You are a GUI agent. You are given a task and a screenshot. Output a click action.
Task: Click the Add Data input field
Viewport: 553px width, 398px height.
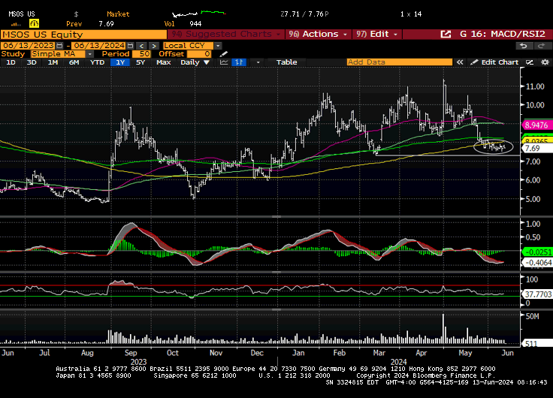(x=399, y=62)
